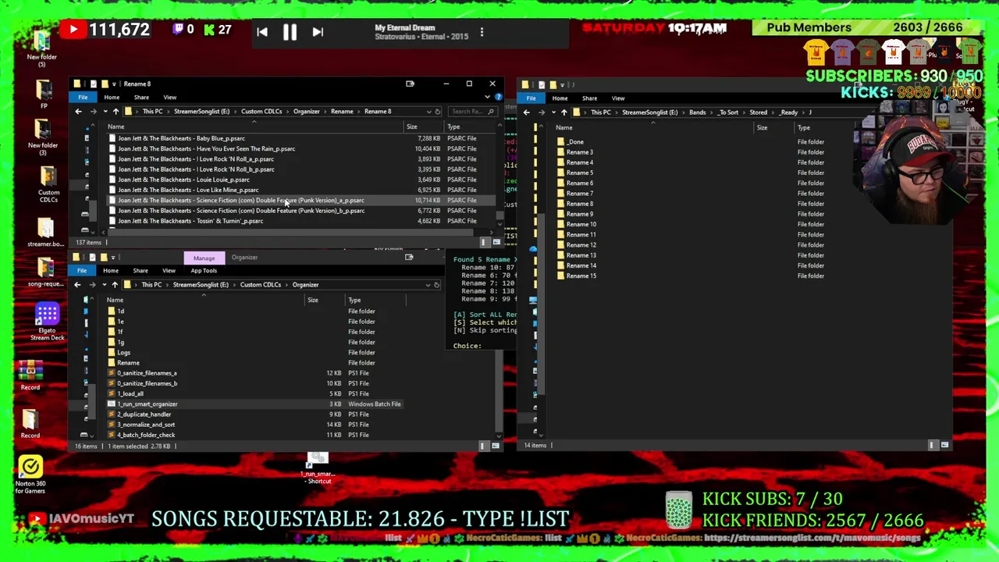Switch Organizer window to details view

pyautogui.click(x=482, y=446)
